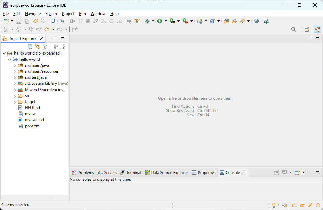This screenshot has width=323, height=210.
Task: Open the Project menu
Action: (68, 13)
